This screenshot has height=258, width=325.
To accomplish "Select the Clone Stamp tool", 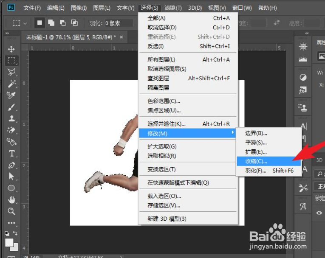I will [11, 119].
